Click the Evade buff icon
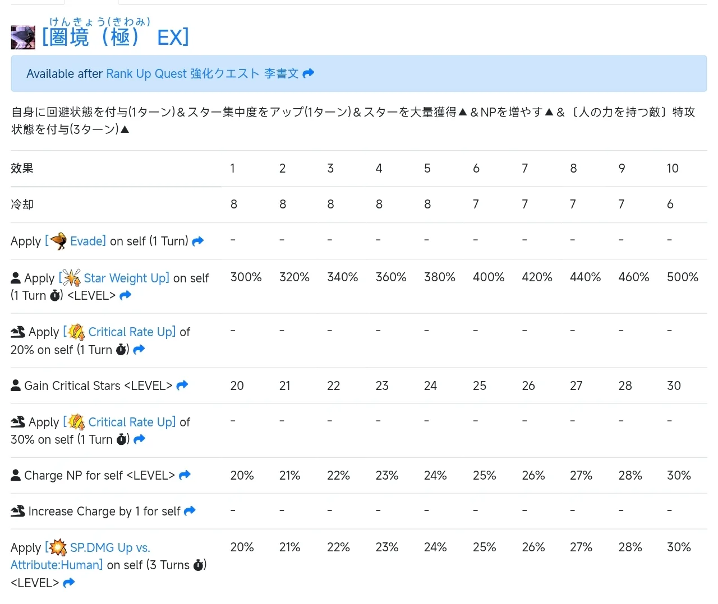Screen dimensions: 718x604 tap(58, 241)
